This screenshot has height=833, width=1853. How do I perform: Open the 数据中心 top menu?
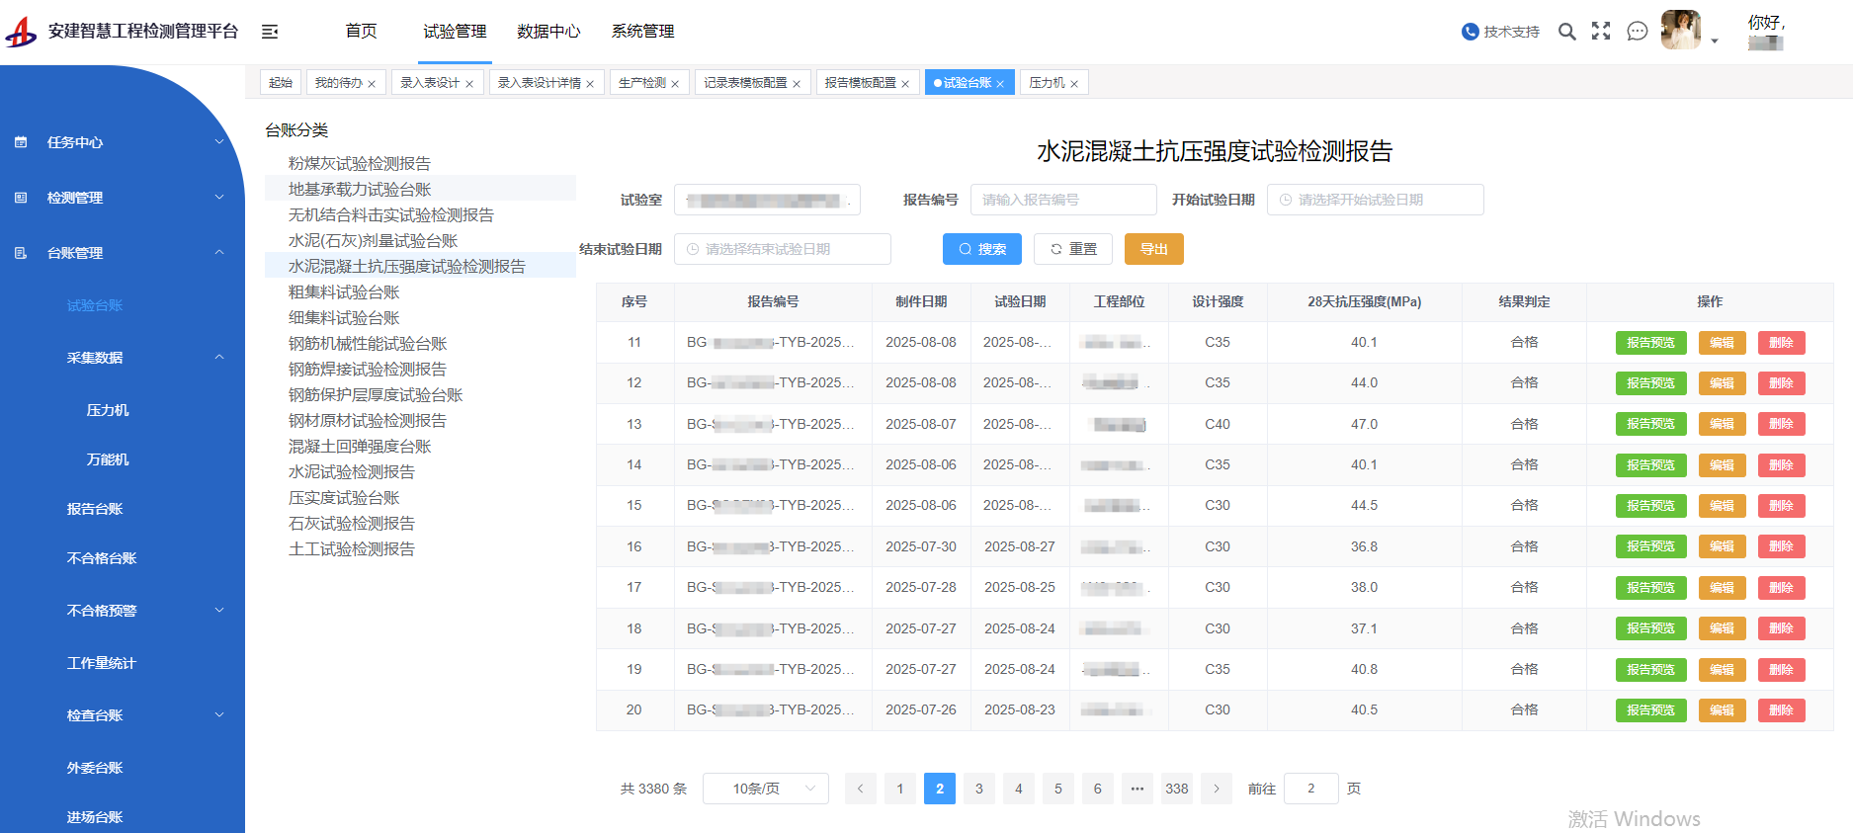[548, 32]
